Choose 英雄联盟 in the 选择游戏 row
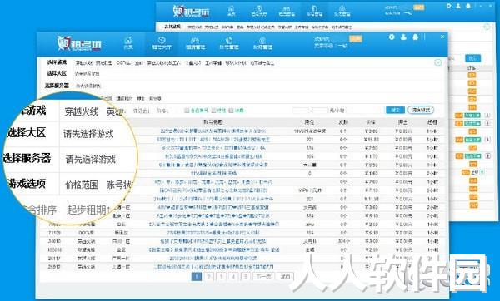Viewport: 500px width, 301px height. coord(104,63)
